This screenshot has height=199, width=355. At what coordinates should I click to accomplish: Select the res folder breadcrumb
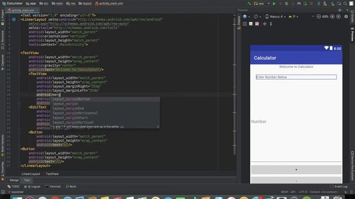pos(71,3)
